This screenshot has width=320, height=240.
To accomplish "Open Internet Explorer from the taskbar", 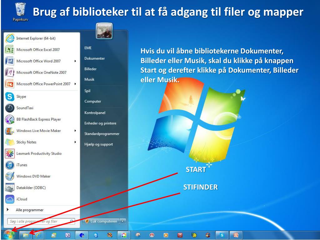I will tap(38, 235).
